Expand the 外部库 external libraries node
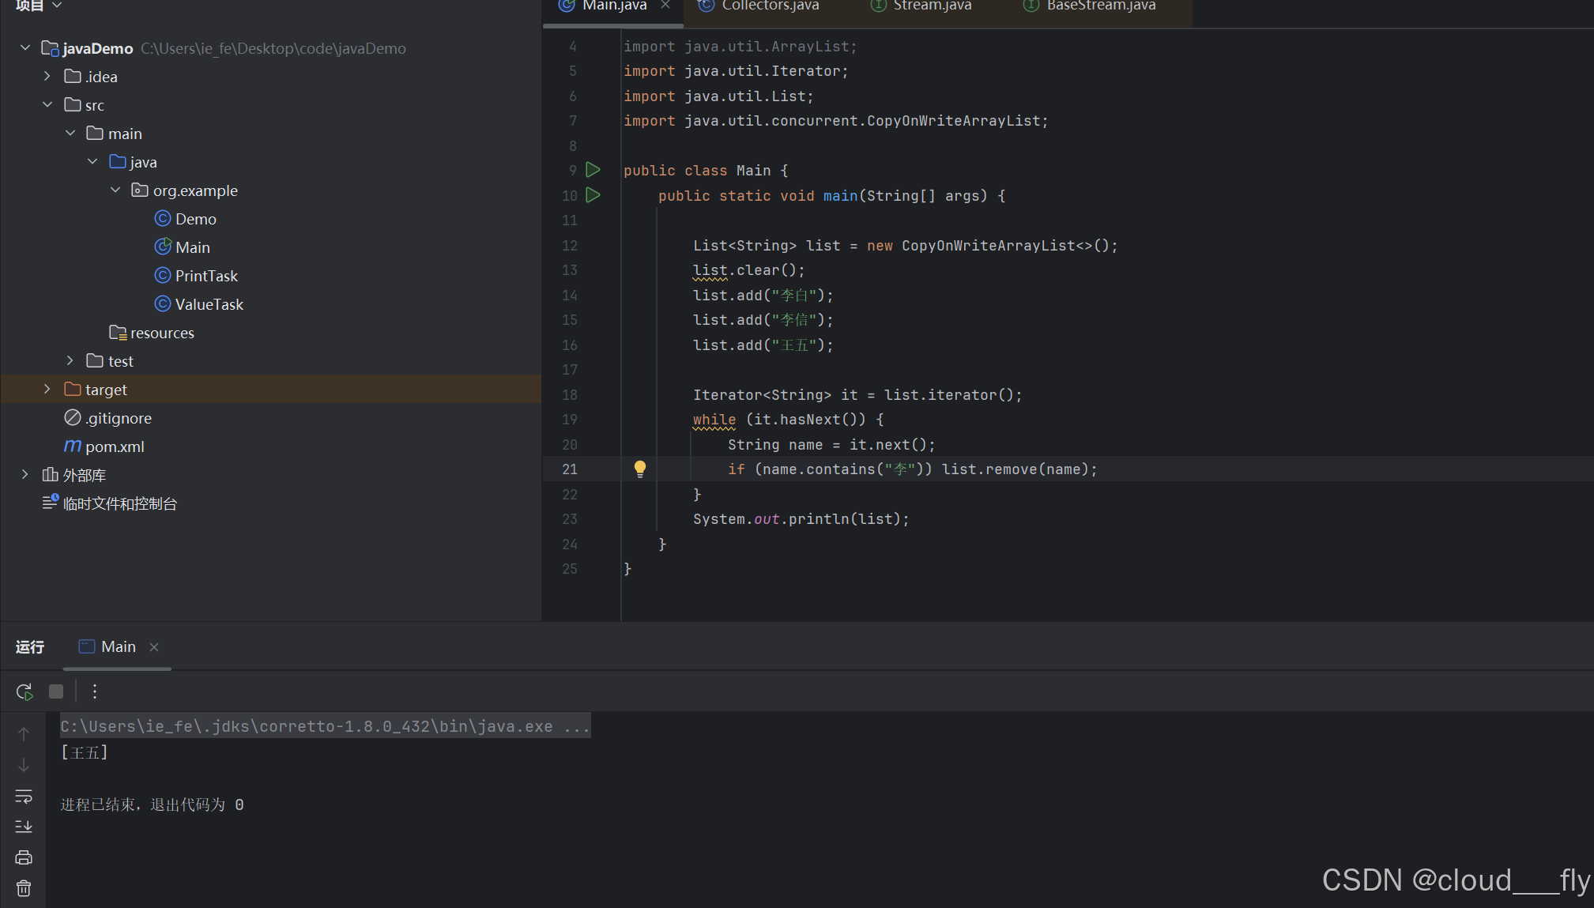The height and width of the screenshot is (908, 1594). [x=24, y=474]
